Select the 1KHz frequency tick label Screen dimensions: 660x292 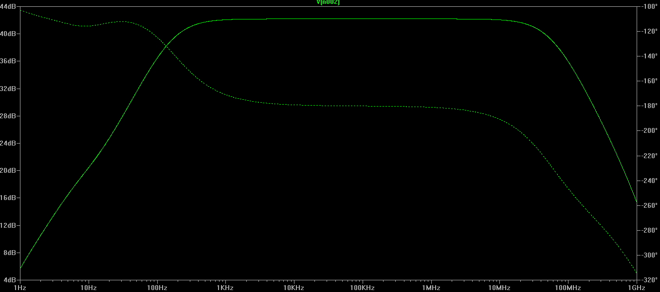(225, 288)
